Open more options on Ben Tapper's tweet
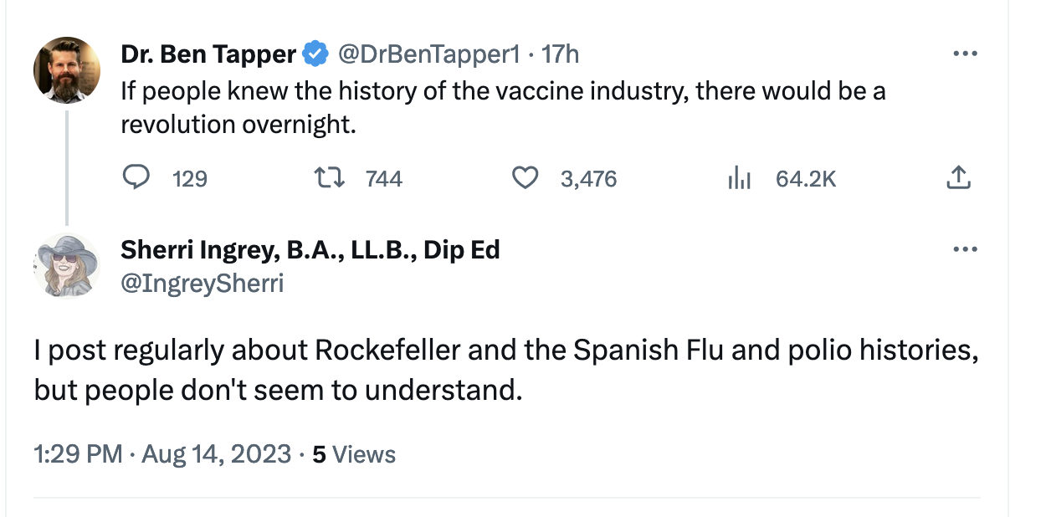The width and height of the screenshot is (1051, 517). coord(965,55)
